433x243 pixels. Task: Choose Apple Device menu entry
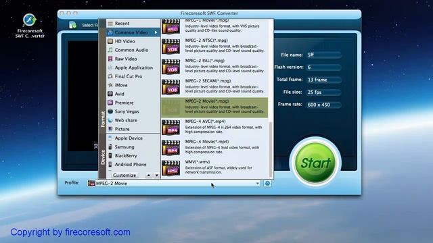point(133,138)
